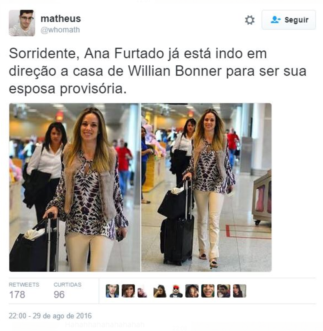Open second liker avatar with brown hair
Screen dimensions: 323x331
[128, 291]
